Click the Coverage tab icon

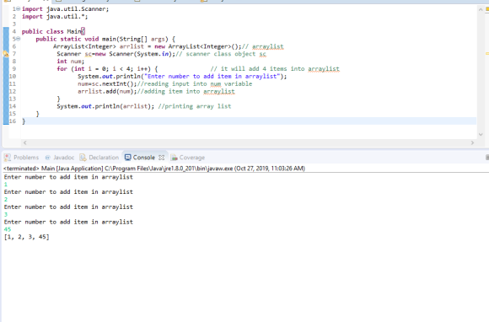[174, 158]
